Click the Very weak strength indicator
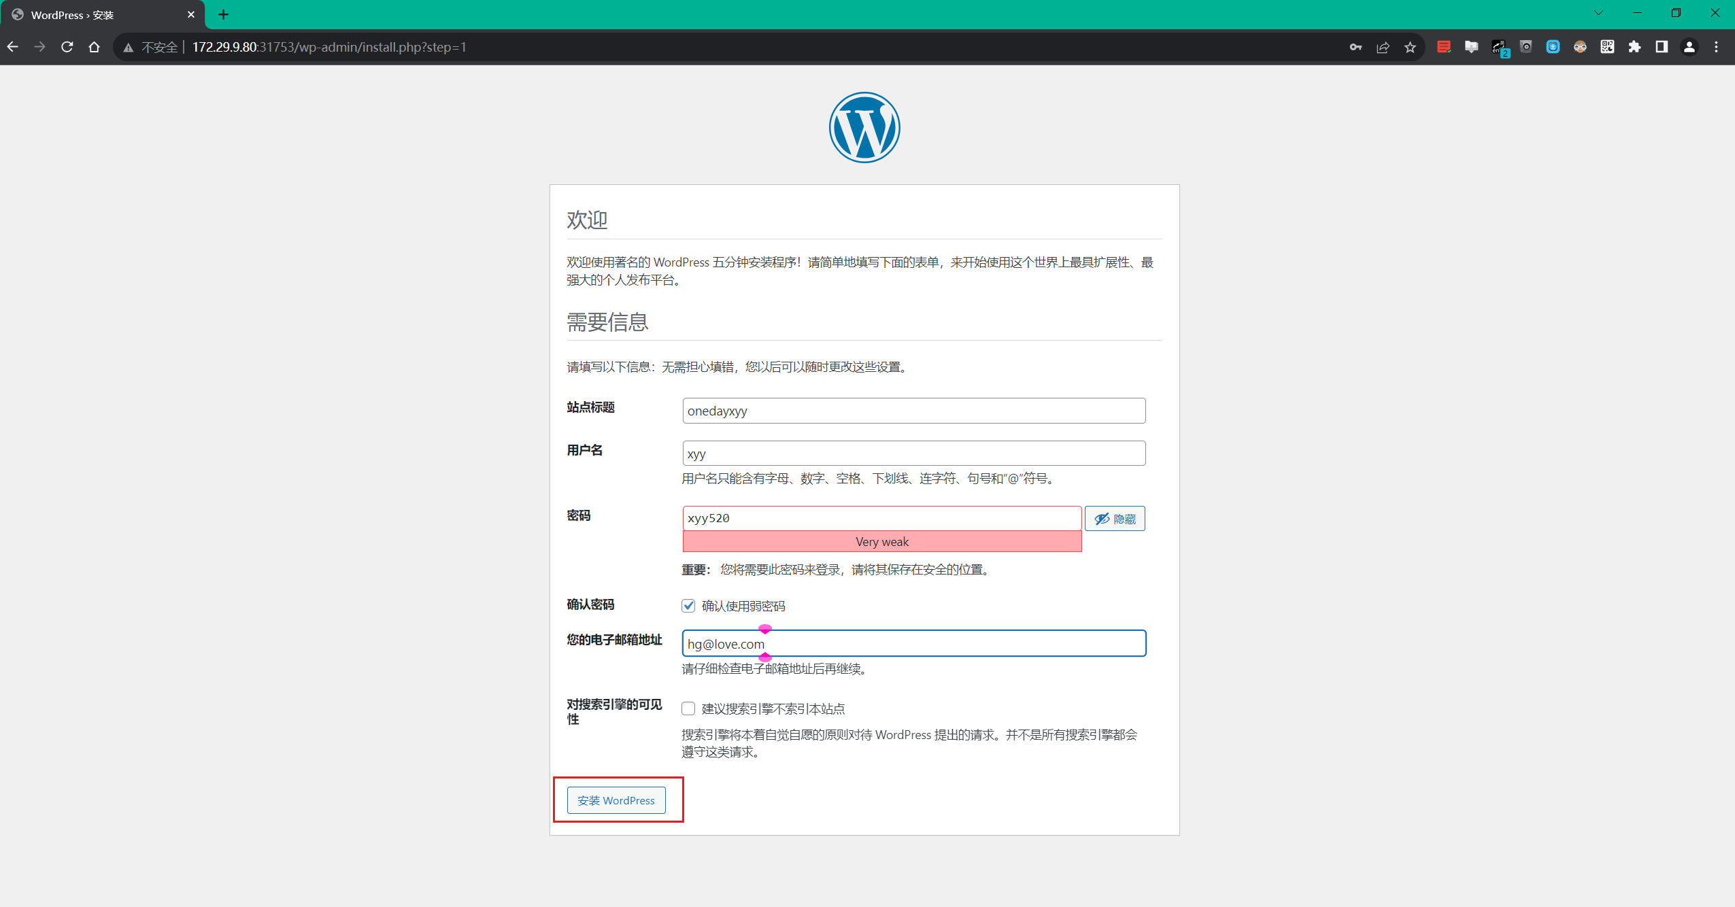The width and height of the screenshot is (1735, 907). 882,541
